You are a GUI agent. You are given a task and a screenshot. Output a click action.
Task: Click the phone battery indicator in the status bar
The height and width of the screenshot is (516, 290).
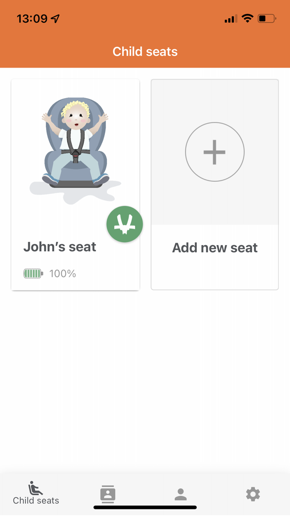pos(267,19)
